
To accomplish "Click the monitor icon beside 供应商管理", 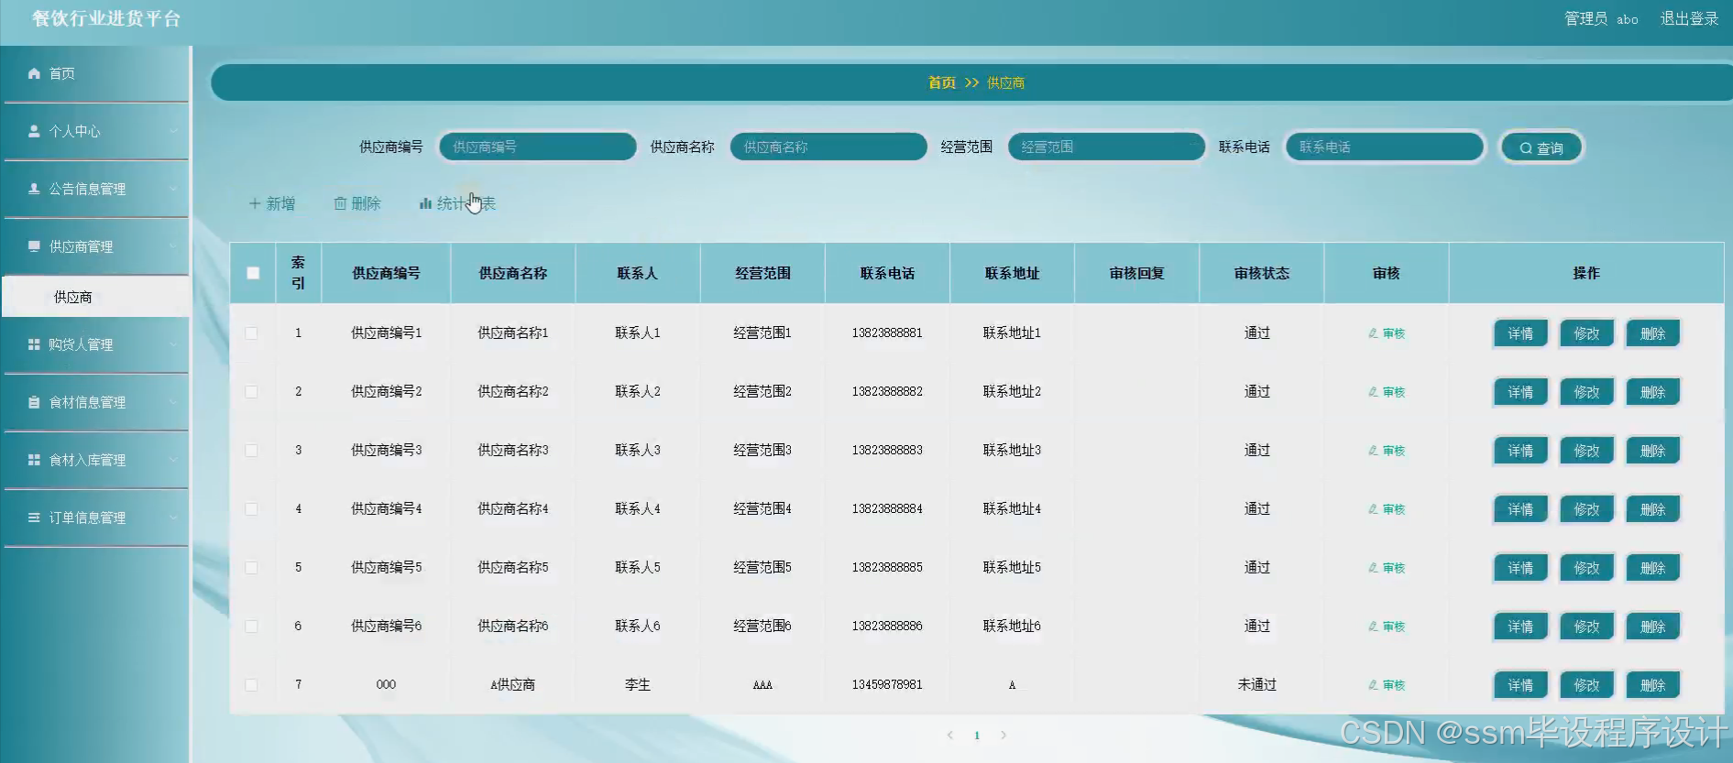I will click(34, 246).
